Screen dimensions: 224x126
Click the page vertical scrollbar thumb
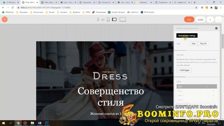coord(223,41)
